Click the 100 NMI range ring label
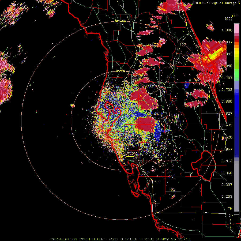 pos(120,21)
